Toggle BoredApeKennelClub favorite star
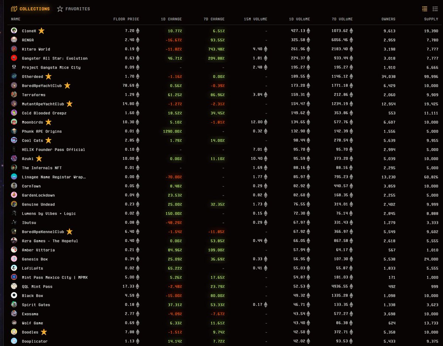Viewport: 443px width, 346px height. (69, 232)
